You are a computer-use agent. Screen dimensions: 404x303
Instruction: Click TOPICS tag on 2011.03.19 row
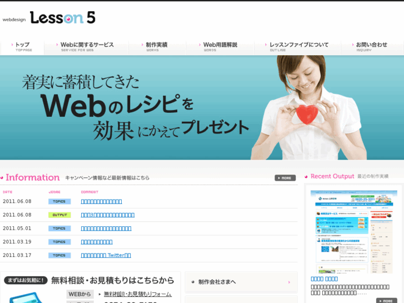(59, 242)
